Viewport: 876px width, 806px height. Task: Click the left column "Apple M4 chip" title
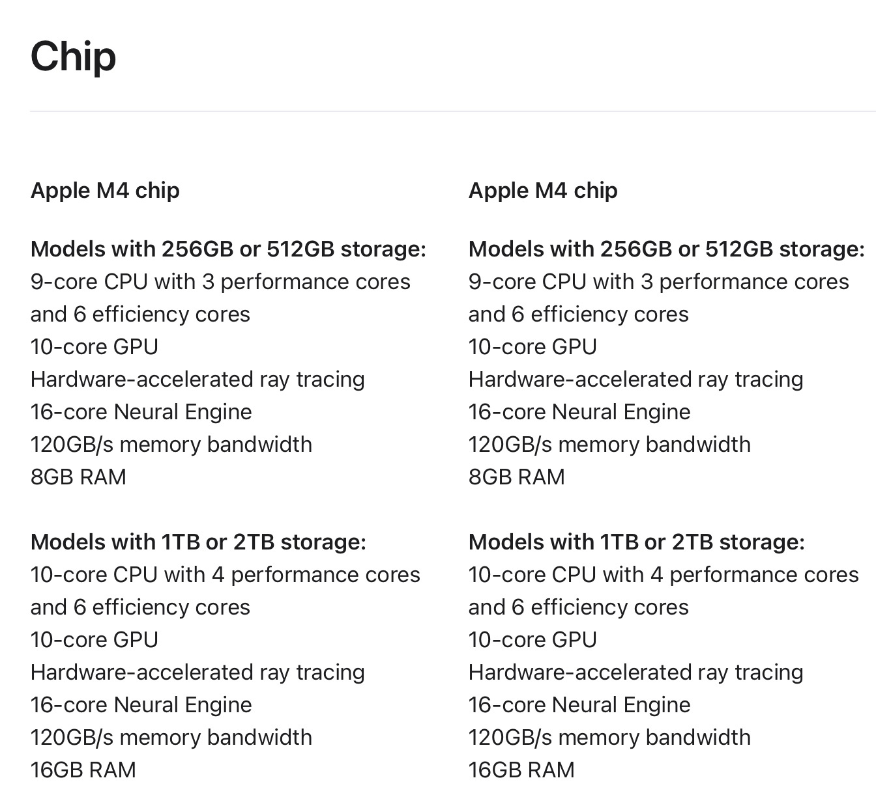click(x=105, y=191)
